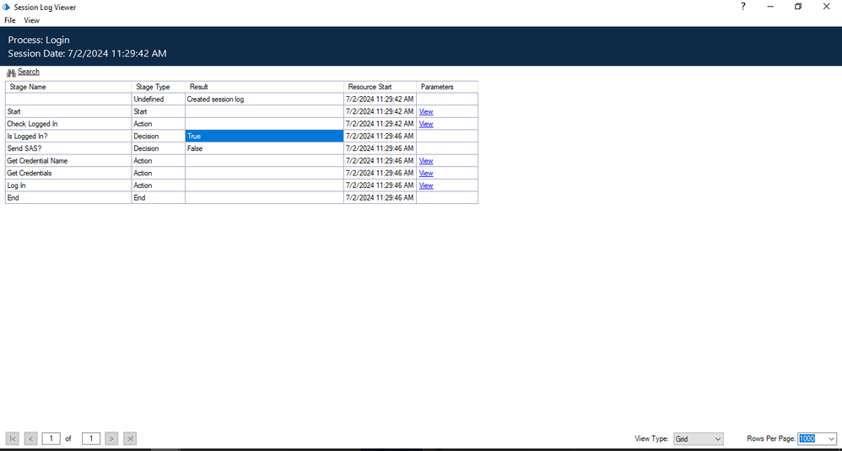The image size is (842, 451).
Task: Click the Parameters column header
Action: pyautogui.click(x=447, y=87)
